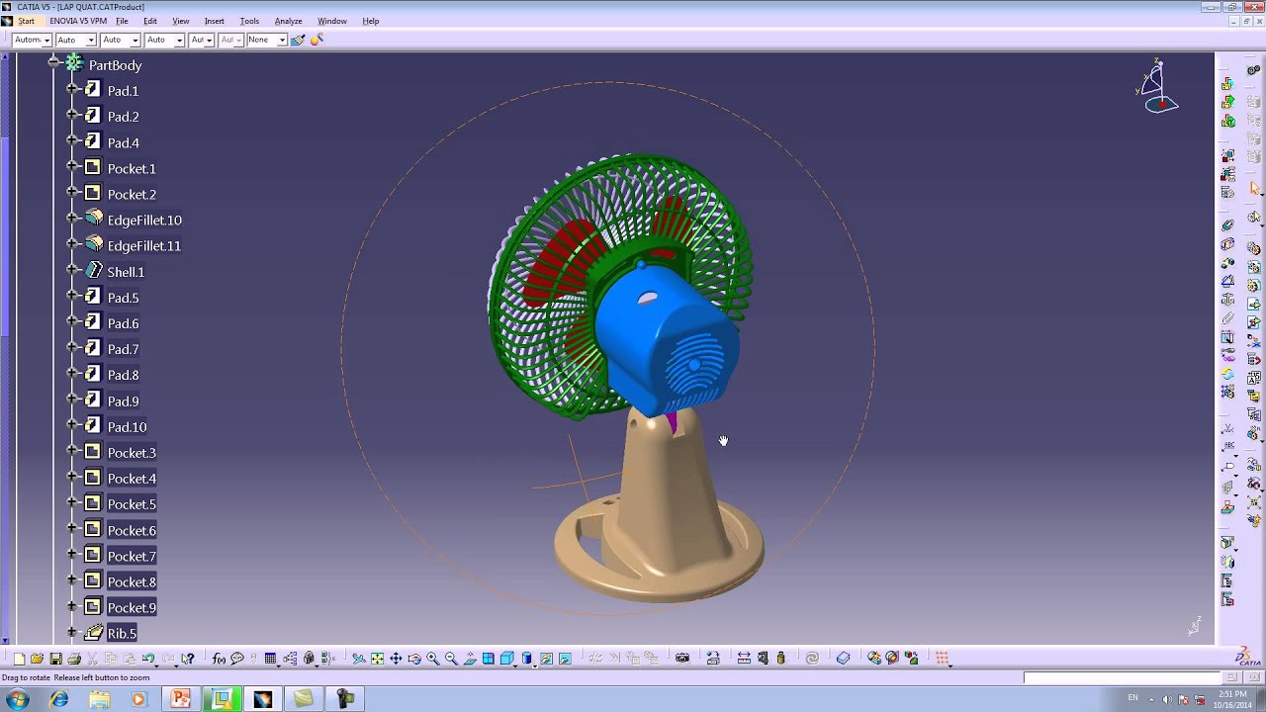Expand the Rib.5 tree node
The image size is (1266, 712).
(x=72, y=633)
